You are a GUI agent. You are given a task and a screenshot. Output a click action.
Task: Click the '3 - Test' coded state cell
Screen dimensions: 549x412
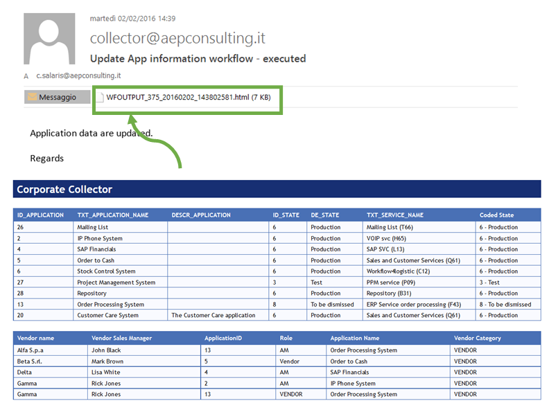point(508,283)
